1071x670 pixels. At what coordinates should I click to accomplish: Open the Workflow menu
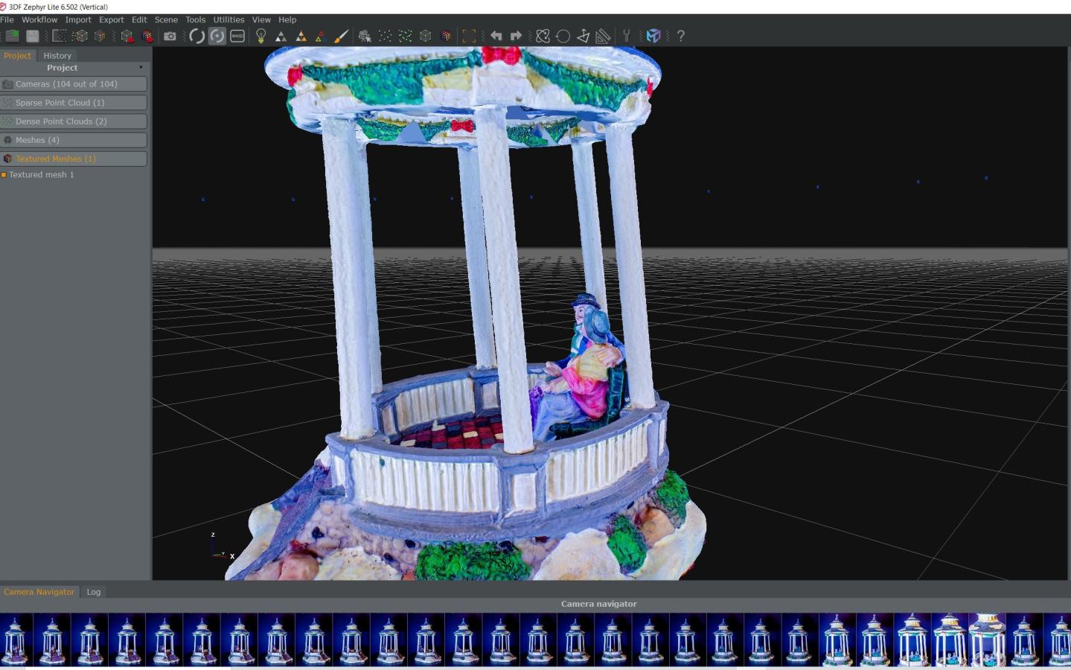(39, 20)
